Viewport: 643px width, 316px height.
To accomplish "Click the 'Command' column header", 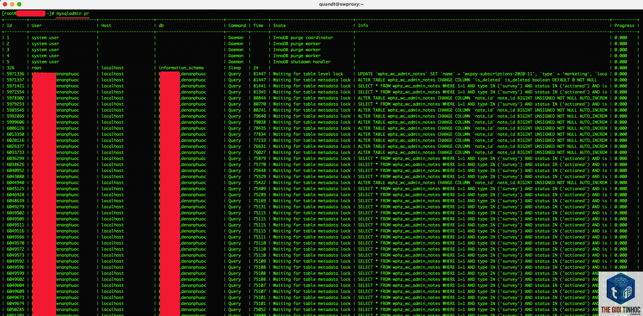I will coord(237,26).
